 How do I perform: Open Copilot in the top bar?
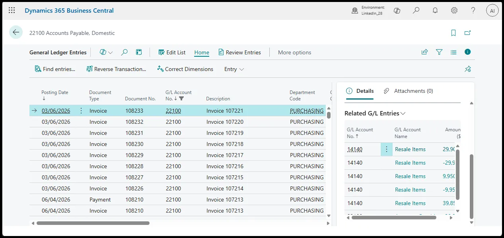(397, 11)
